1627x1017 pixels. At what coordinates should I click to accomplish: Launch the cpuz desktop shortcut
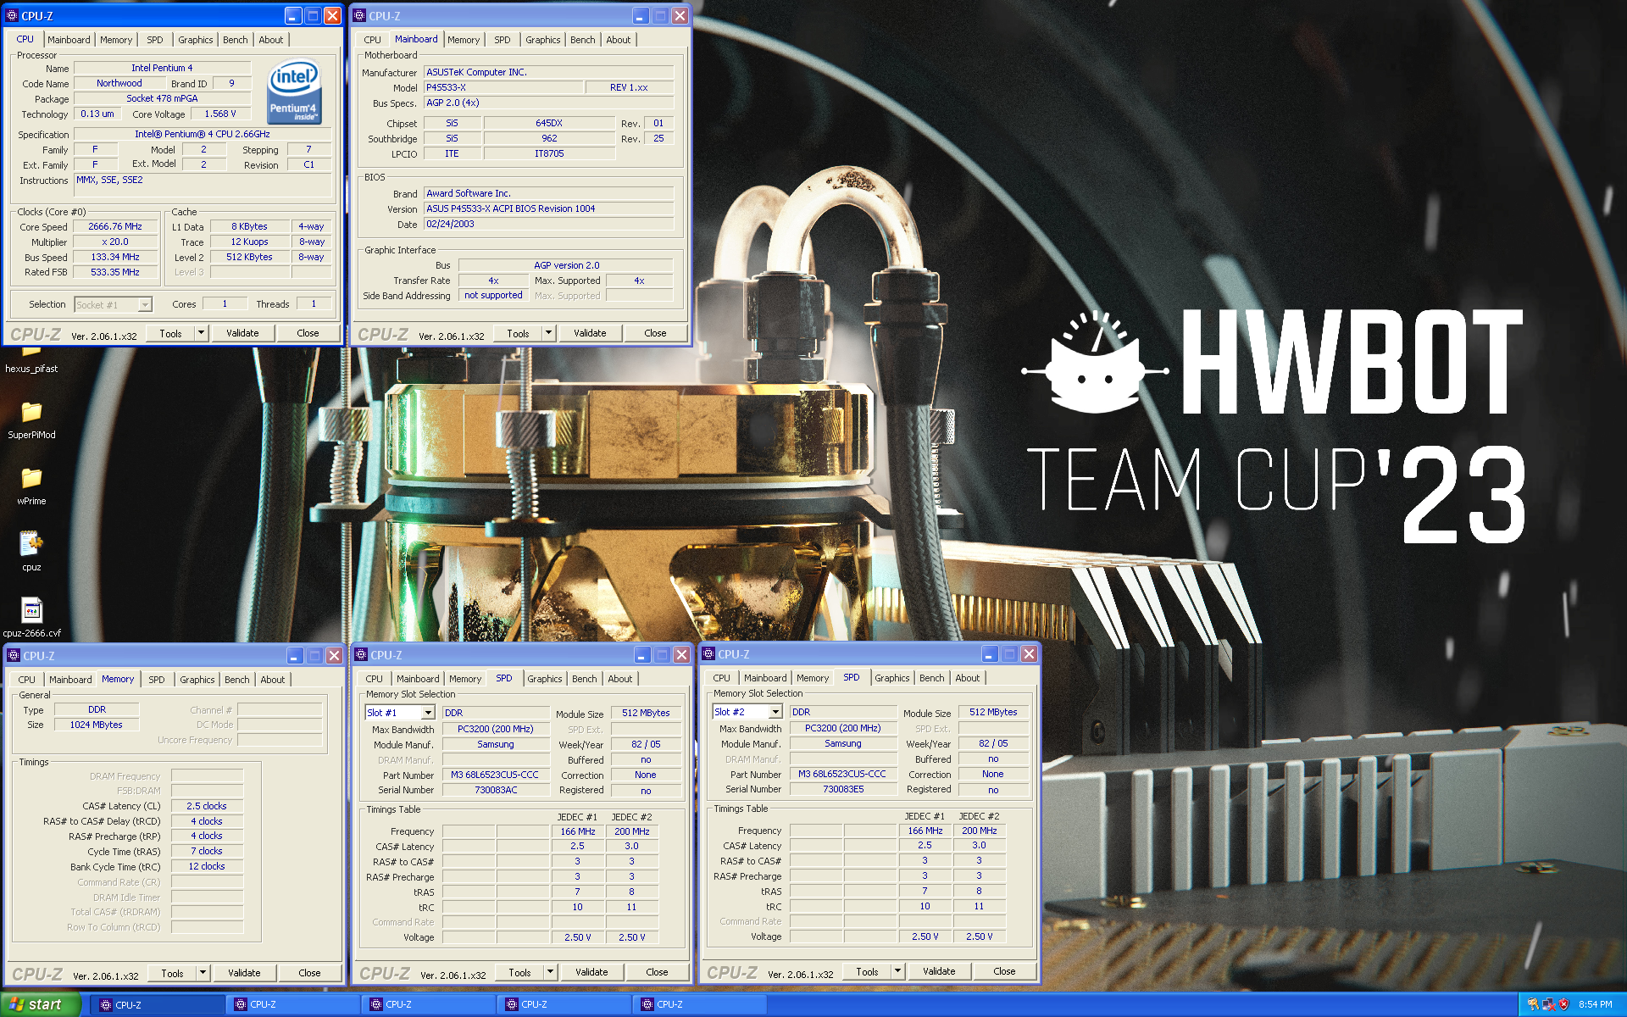tap(31, 544)
